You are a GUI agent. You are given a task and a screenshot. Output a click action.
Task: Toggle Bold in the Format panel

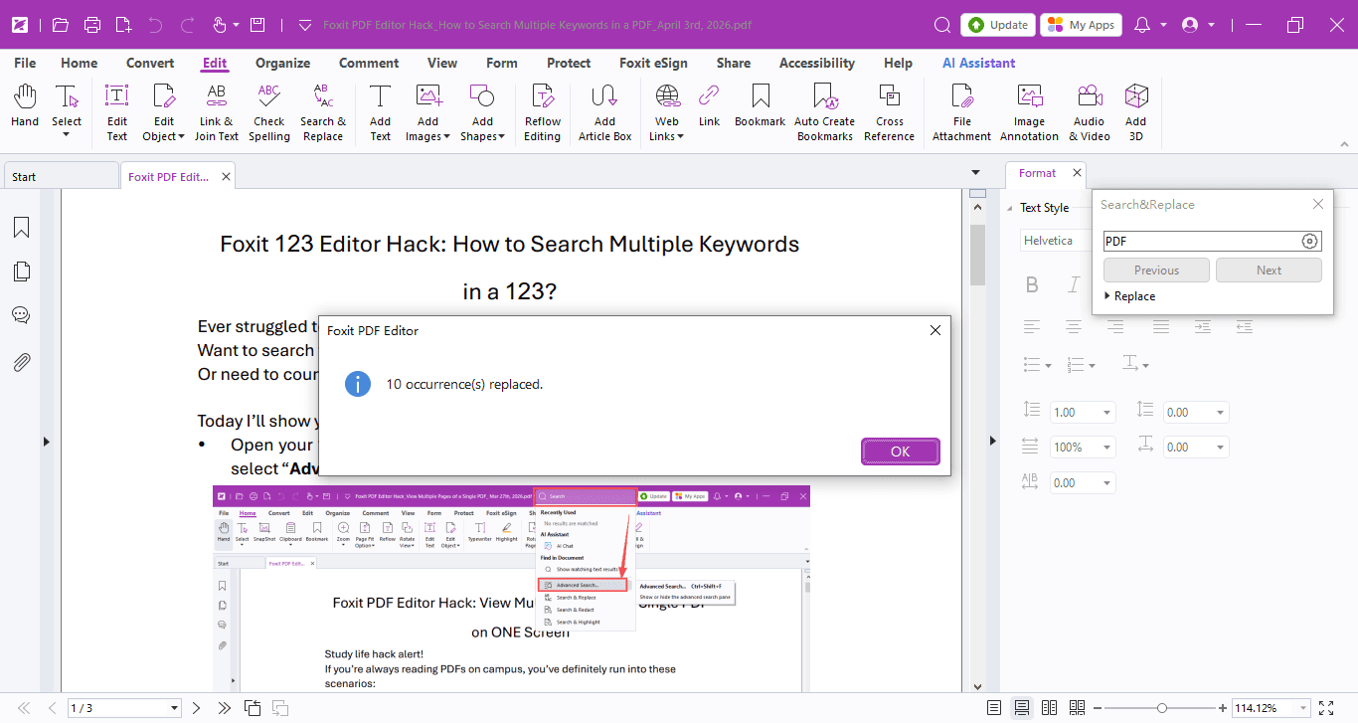pyautogui.click(x=1032, y=284)
